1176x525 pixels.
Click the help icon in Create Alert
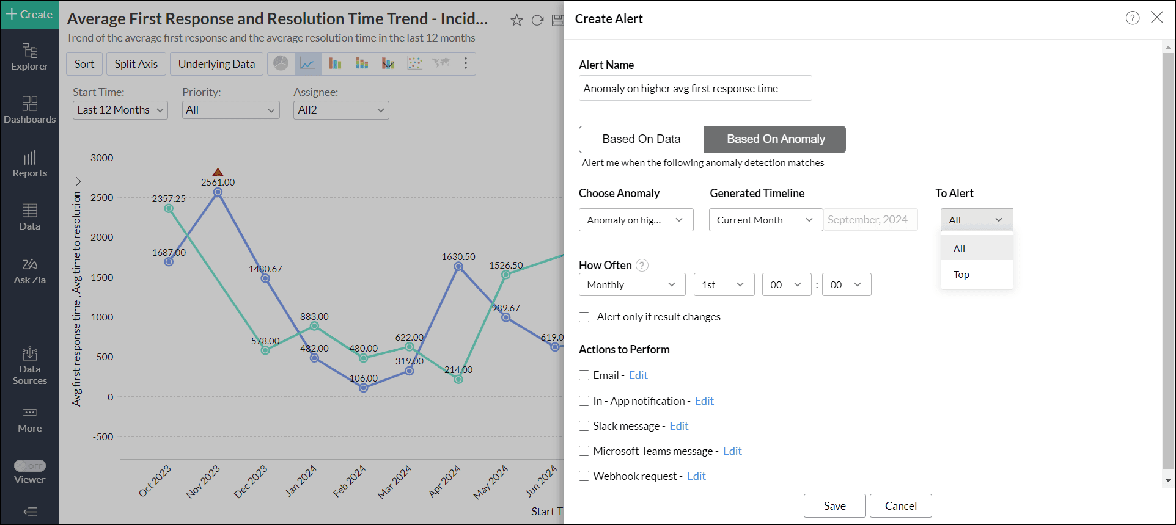coord(1133,18)
